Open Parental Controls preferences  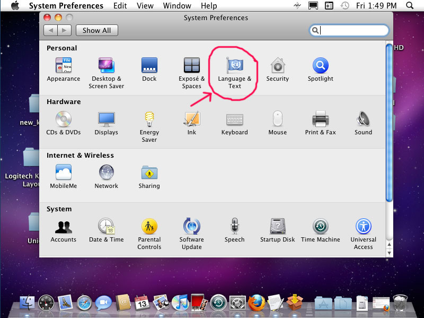[149, 234]
